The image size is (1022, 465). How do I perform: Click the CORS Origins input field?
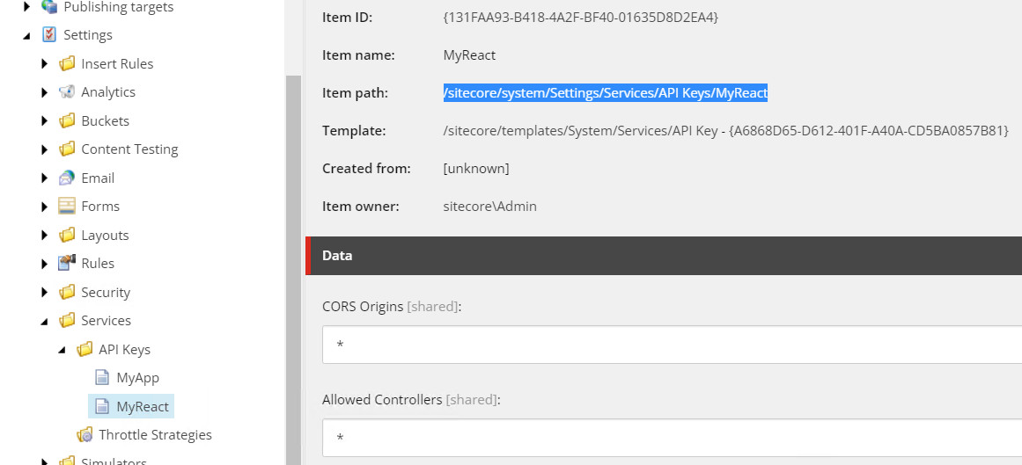672,345
